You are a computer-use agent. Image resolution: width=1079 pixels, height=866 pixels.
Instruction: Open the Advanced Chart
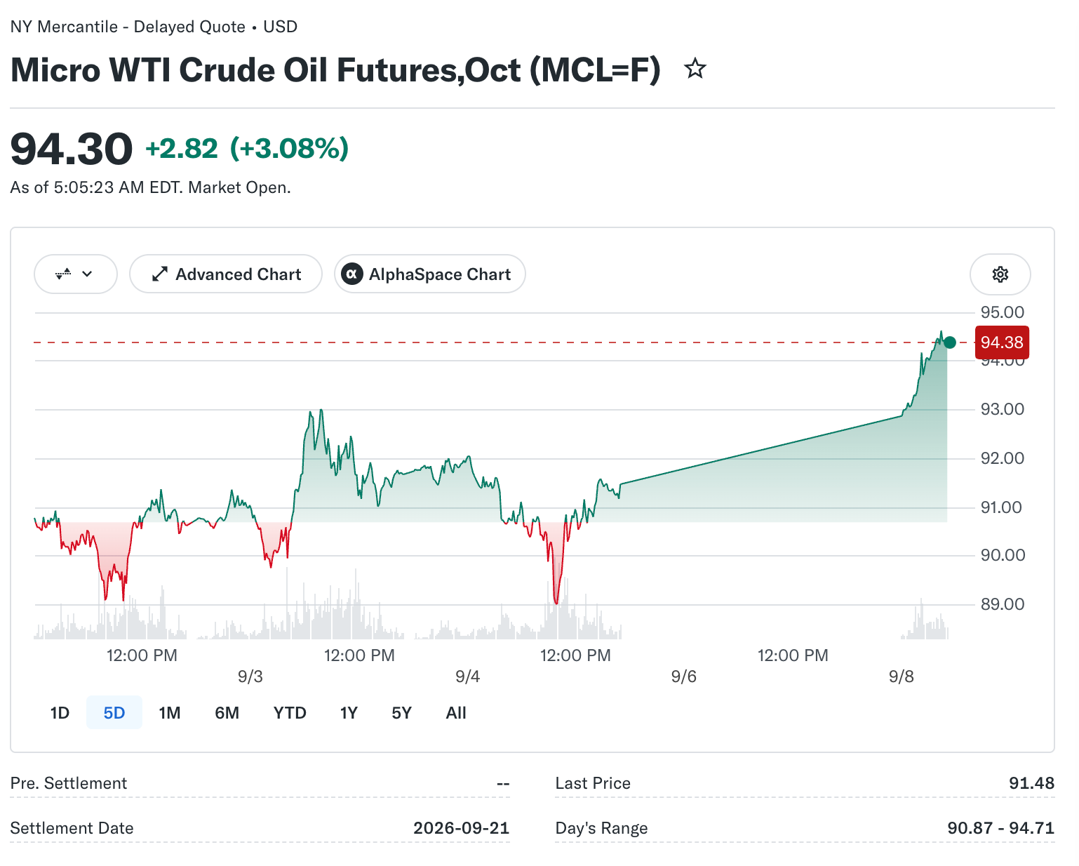[226, 274]
